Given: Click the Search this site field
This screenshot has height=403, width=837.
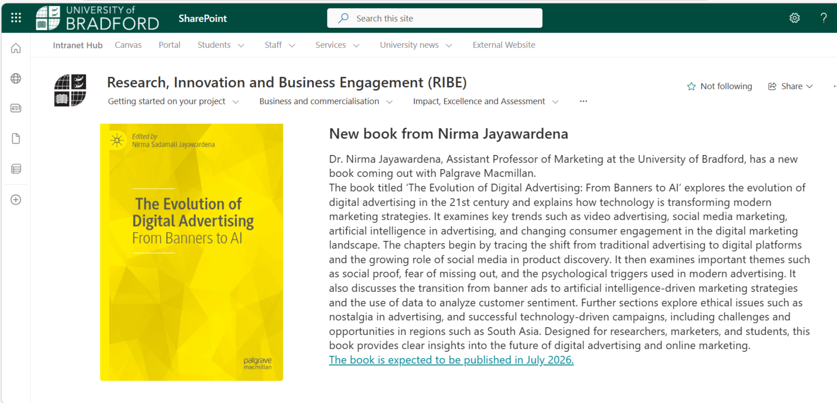Looking at the screenshot, I should click(x=435, y=18).
